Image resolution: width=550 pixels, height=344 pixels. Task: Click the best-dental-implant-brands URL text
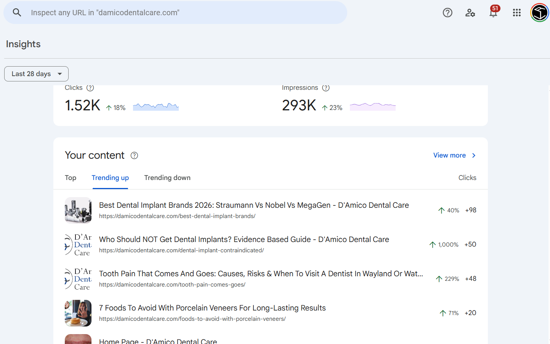click(x=177, y=216)
